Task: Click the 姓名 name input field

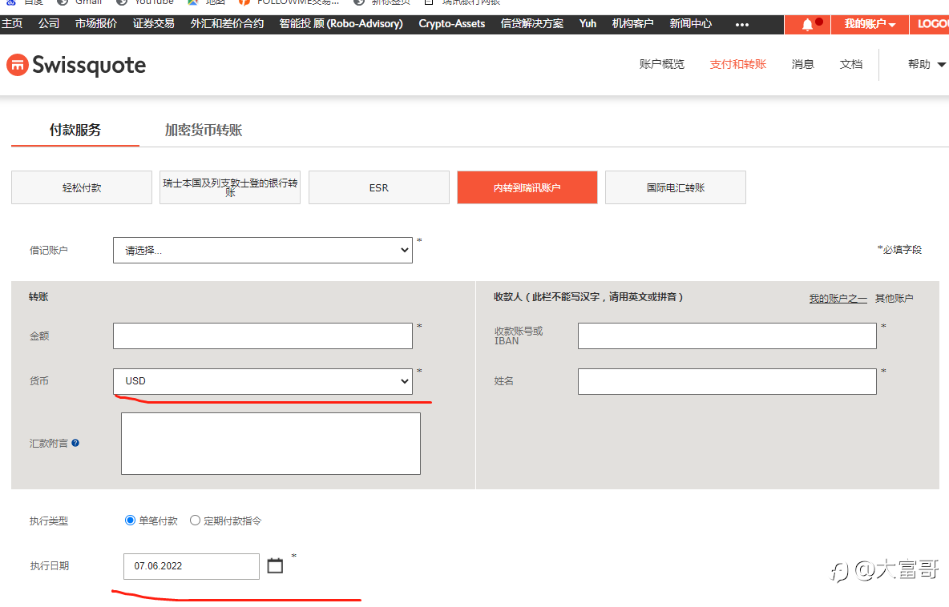Action: 727,381
